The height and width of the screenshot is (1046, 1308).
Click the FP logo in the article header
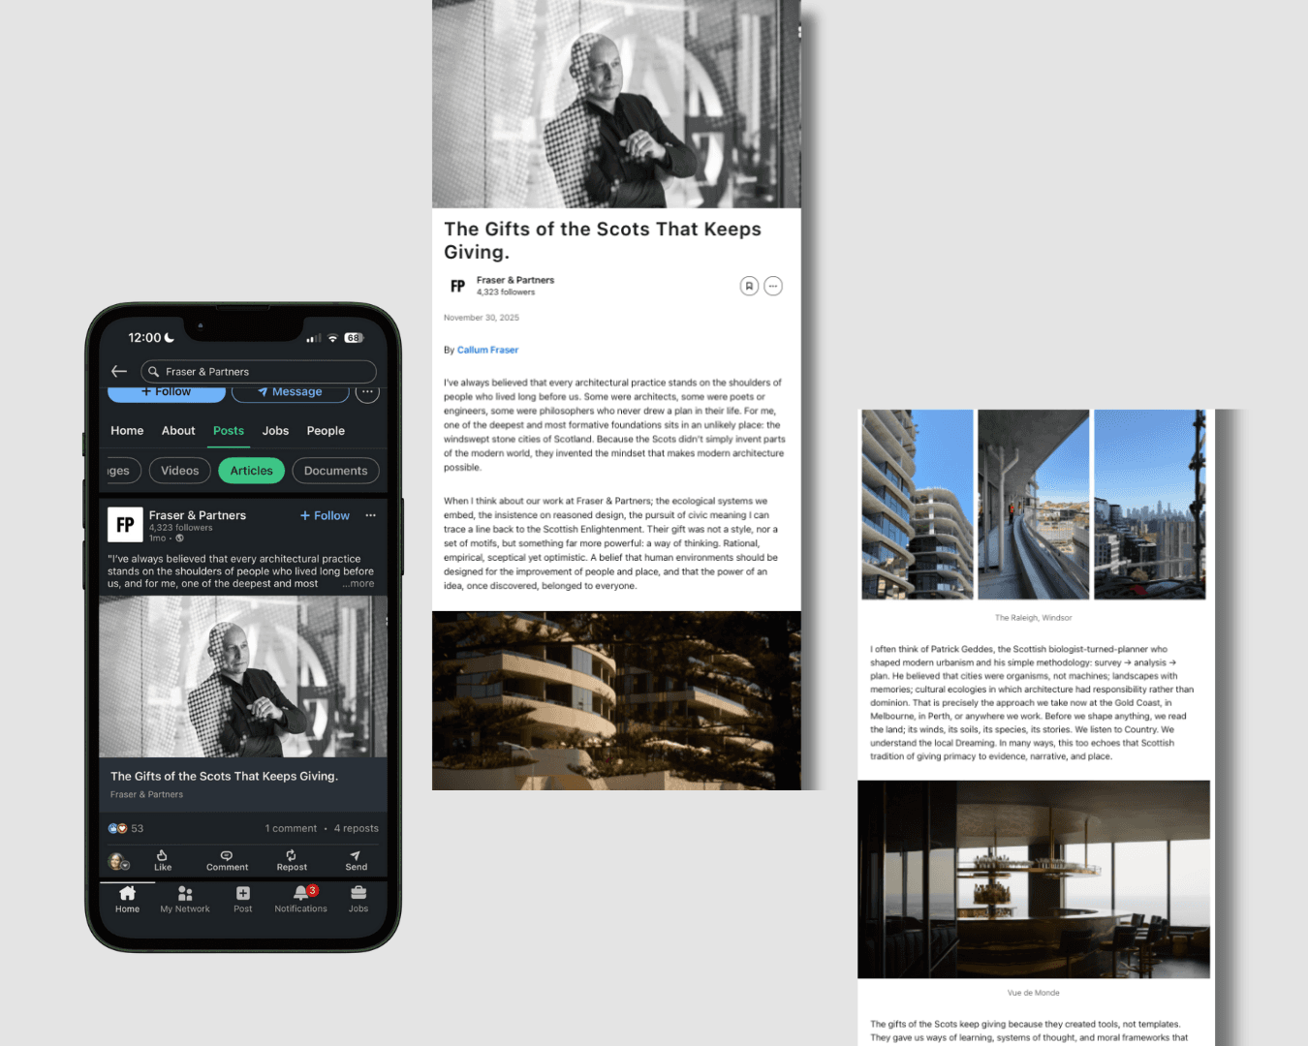tap(458, 286)
